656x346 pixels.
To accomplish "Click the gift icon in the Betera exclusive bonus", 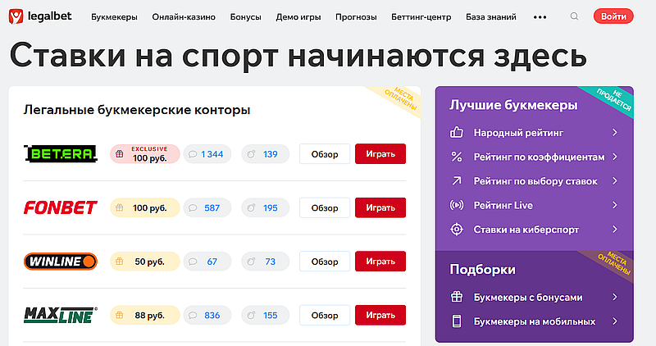I will [x=120, y=154].
